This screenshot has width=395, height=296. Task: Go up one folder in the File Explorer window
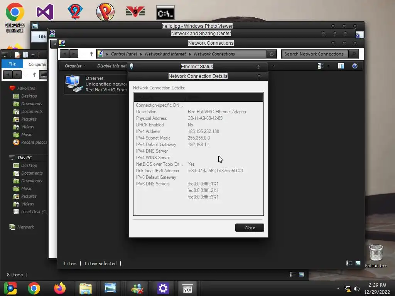pyautogui.click(x=34, y=75)
